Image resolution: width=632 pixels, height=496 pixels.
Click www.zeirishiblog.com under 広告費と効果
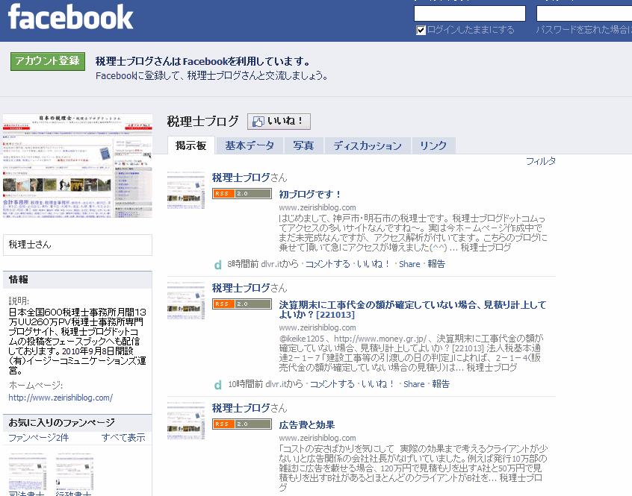[x=317, y=438]
